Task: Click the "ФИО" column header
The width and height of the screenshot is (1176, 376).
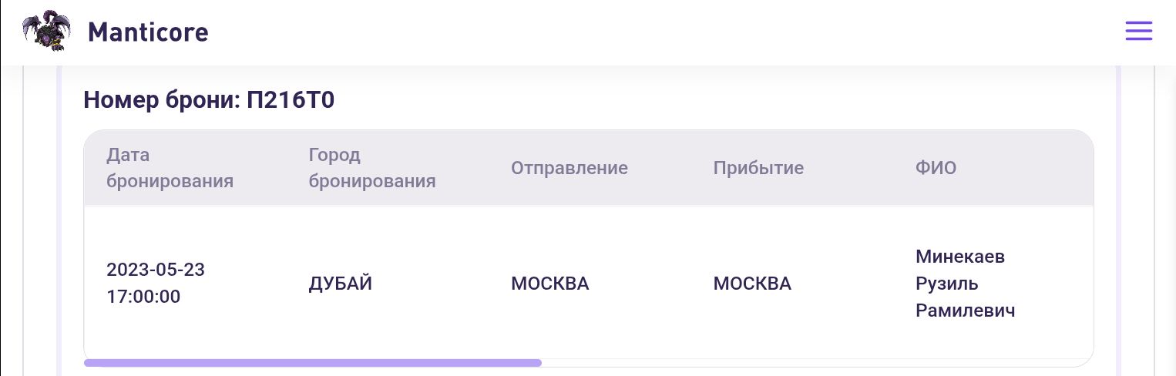Action: click(x=936, y=168)
